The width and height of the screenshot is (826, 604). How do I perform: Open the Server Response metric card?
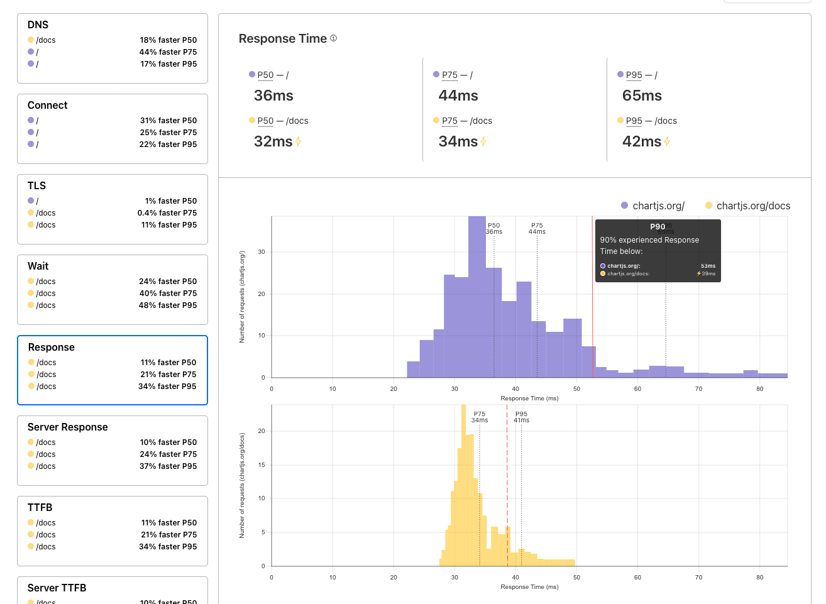pyautogui.click(x=113, y=451)
